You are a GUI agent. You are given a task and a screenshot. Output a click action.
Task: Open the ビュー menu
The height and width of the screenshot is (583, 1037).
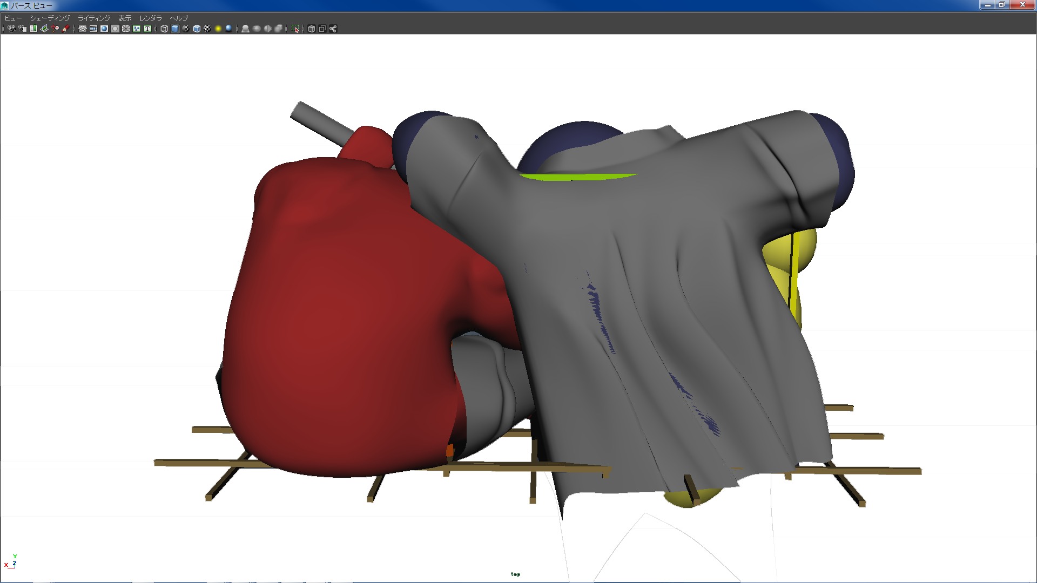[x=13, y=18]
